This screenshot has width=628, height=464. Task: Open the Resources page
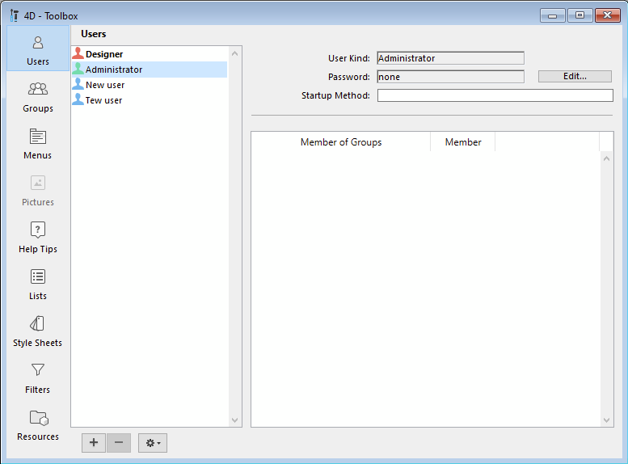38,425
